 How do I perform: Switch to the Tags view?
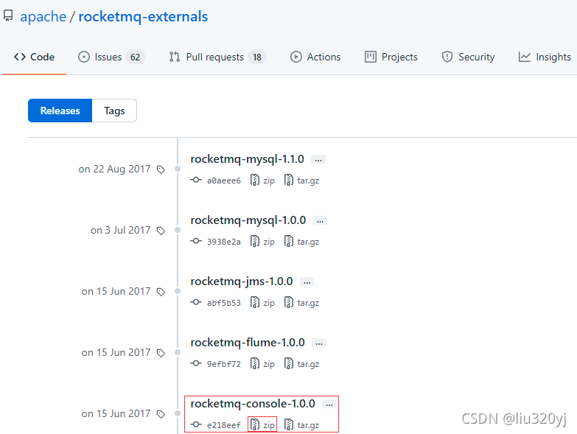114,111
